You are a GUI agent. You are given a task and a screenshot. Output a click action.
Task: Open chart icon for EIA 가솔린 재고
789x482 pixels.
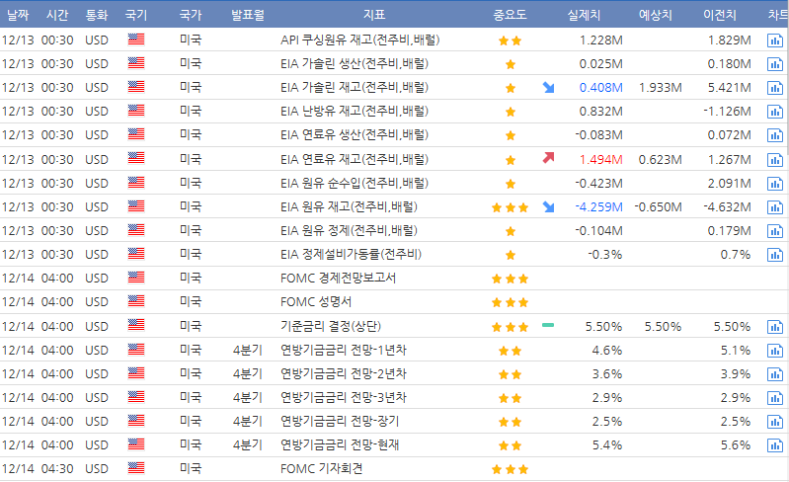(x=775, y=88)
